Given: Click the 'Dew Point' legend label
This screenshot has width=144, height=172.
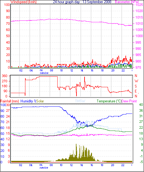Looking at the screenshot, I should click(129, 101).
